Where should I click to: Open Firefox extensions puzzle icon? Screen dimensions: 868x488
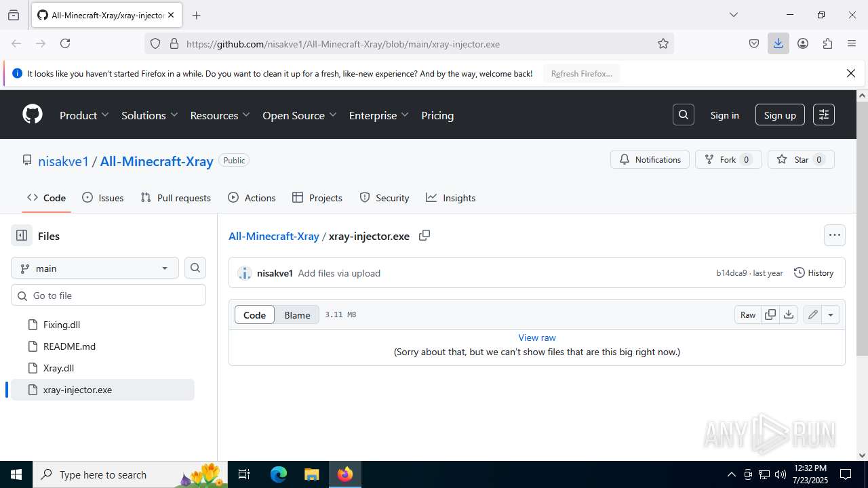coord(827,43)
